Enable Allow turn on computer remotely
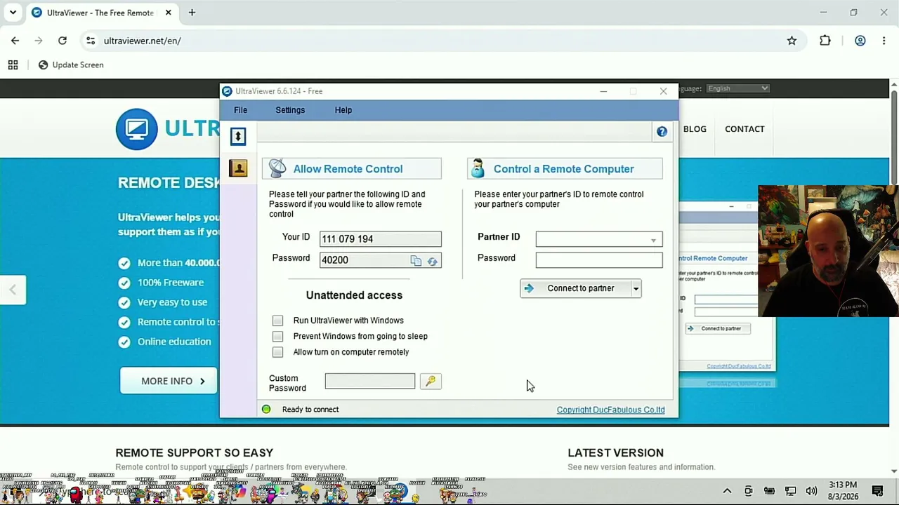 coord(277,352)
